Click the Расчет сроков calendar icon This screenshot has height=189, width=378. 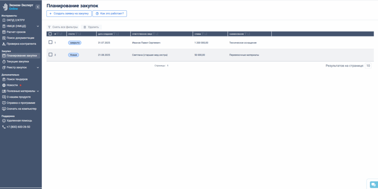click(4, 32)
